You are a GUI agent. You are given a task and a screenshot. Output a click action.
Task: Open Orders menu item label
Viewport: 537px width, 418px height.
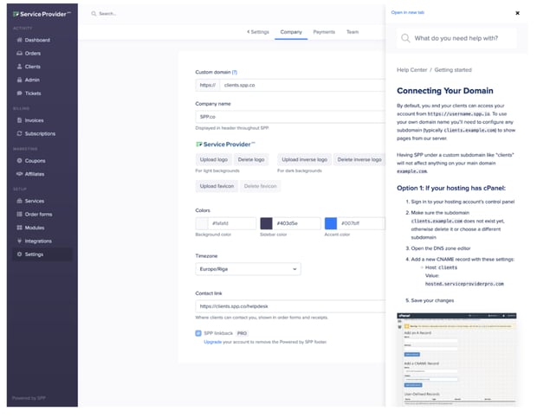coord(33,54)
